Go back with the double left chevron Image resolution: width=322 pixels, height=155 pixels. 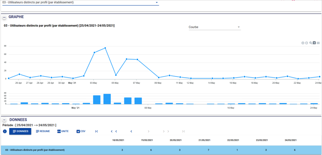pyautogui.click(x=114, y=131)
